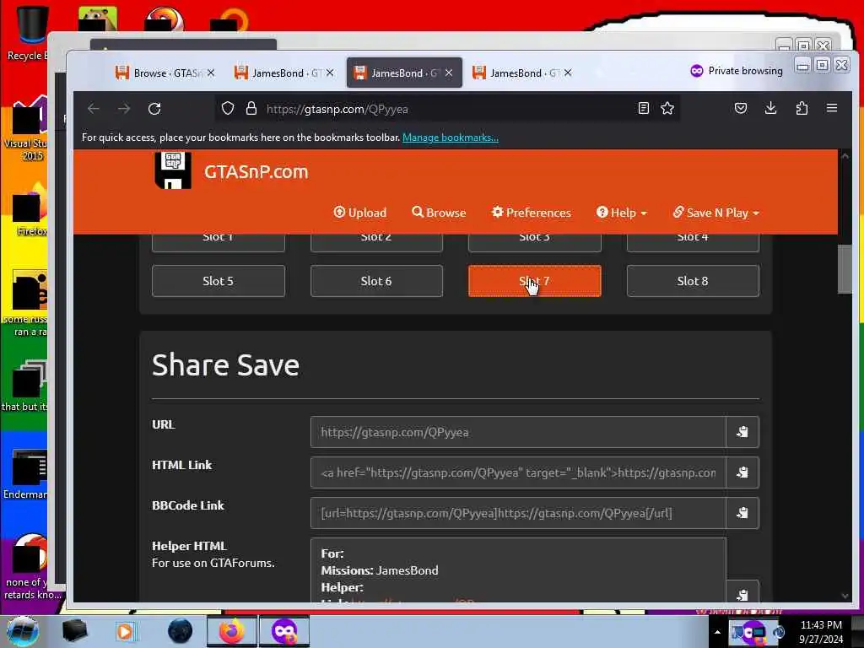864x648 pixels.
Task: Copy the HTML Link to clipboard
Action: [x=742, y=472]
